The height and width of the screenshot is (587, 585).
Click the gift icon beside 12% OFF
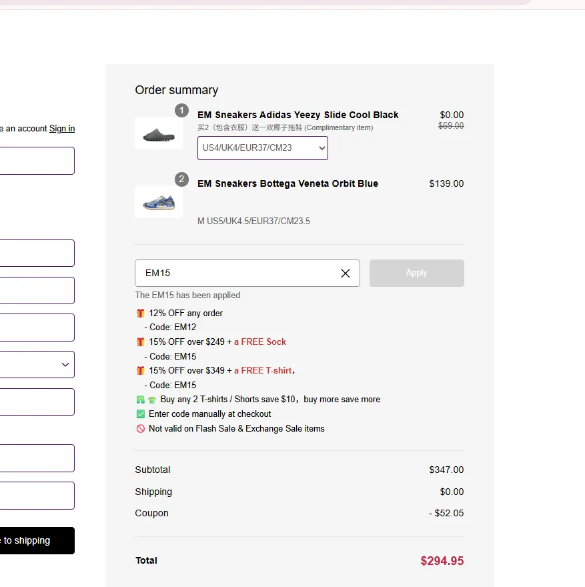[x=140, y=313]
